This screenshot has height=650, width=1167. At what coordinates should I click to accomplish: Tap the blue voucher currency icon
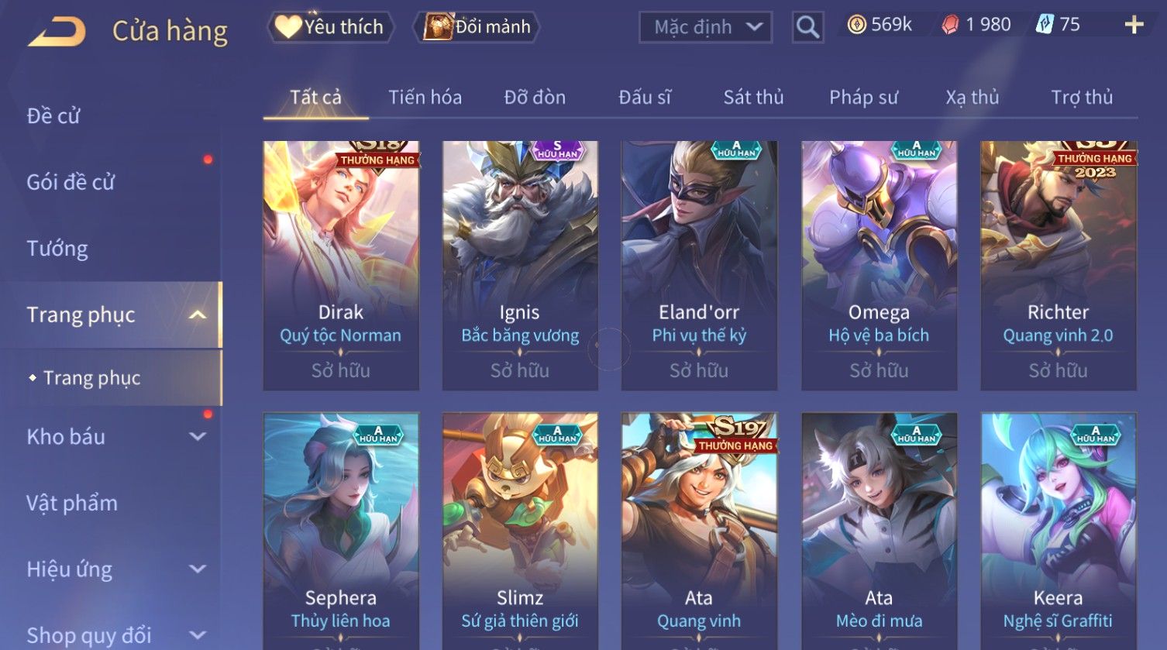click(1045, 25)
